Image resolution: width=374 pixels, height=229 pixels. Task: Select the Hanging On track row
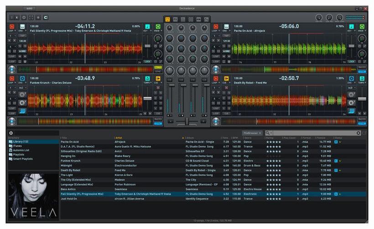[x=213, y=156]
